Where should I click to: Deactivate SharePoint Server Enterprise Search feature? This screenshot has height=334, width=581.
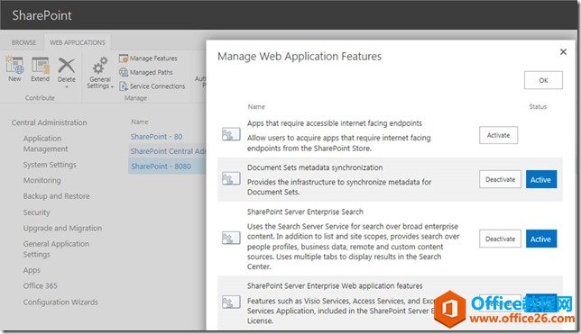[500, 239]
